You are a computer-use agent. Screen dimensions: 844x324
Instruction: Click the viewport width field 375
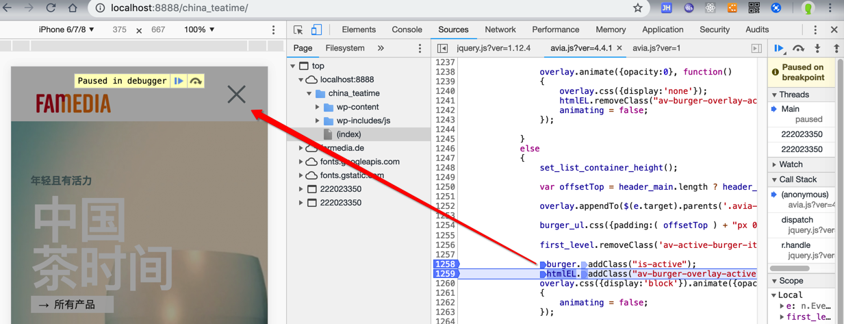(119, 30)
